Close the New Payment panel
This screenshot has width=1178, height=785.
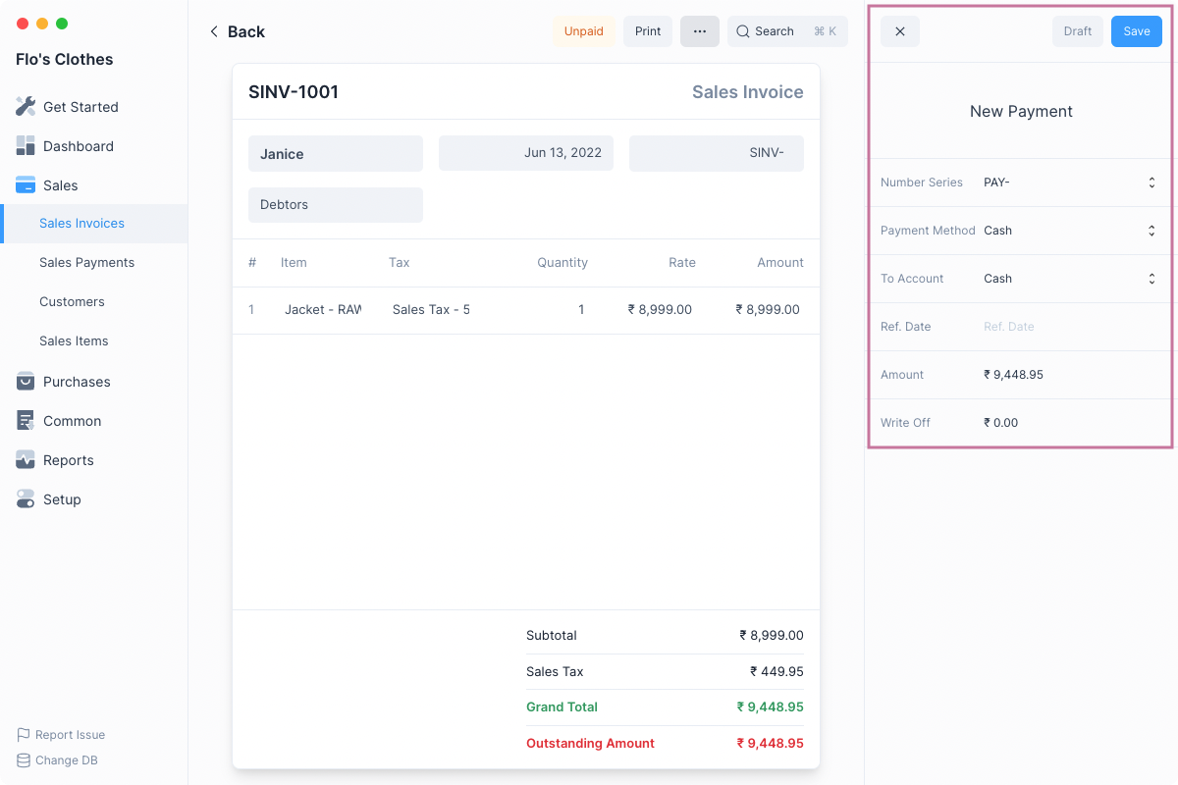tap(900, 31)
